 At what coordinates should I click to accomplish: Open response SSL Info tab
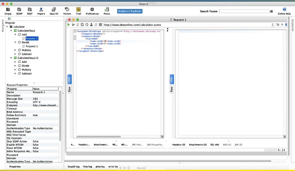pyautogui.click(x=215, y=145)
